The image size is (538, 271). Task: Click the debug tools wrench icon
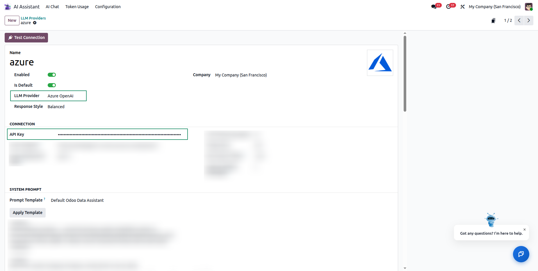[x=462, y=7]
